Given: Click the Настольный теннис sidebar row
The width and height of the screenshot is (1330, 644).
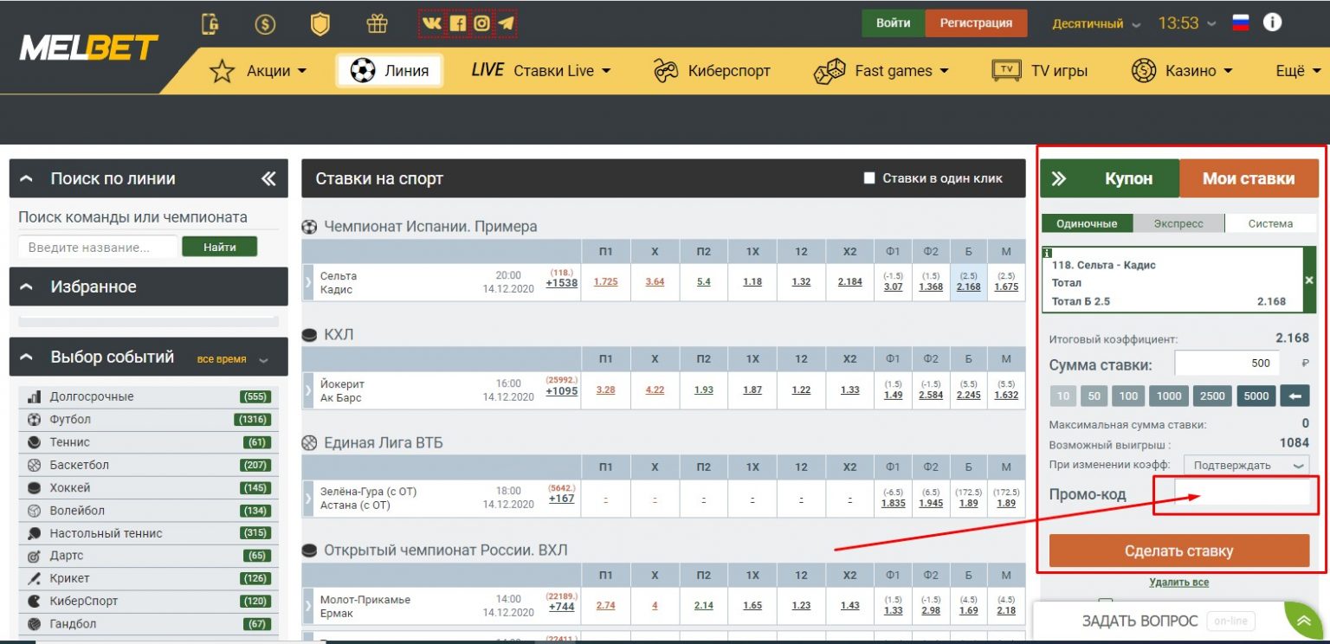Looking at the screenshot, I should [x=149, y=533].
